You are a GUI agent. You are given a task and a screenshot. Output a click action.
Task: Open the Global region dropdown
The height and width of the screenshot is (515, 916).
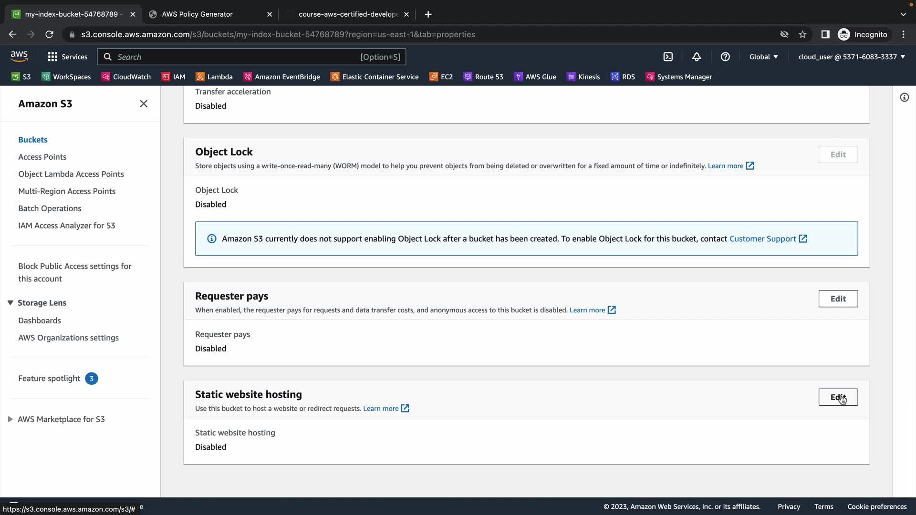coord(763,57)
